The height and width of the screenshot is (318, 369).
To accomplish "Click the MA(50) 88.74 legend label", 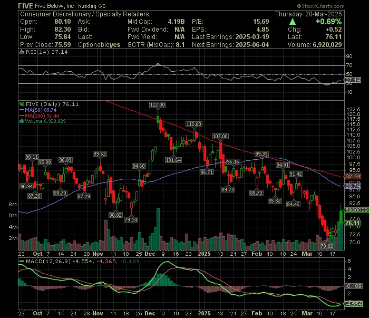I will [41, 110].
